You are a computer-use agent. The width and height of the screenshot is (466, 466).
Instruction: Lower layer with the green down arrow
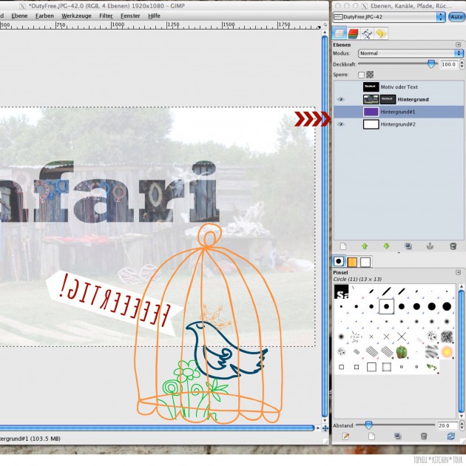coord(386,246)
